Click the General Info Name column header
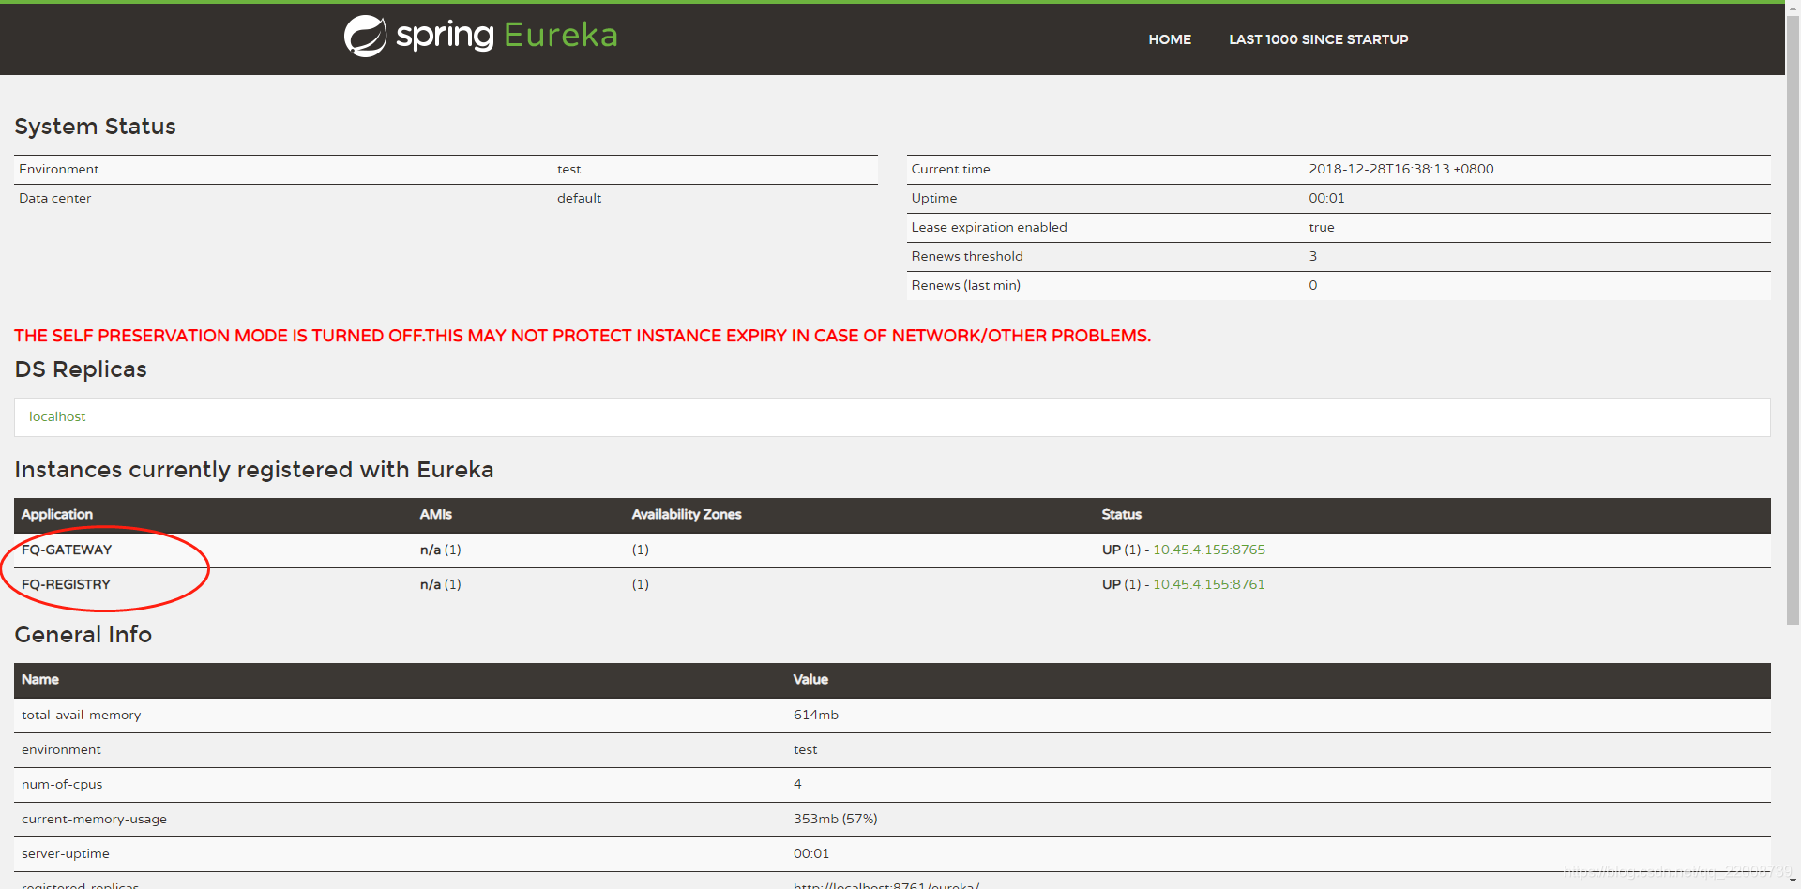The height and width of the screenshot is (889, 1801). (x=40, y=679)
